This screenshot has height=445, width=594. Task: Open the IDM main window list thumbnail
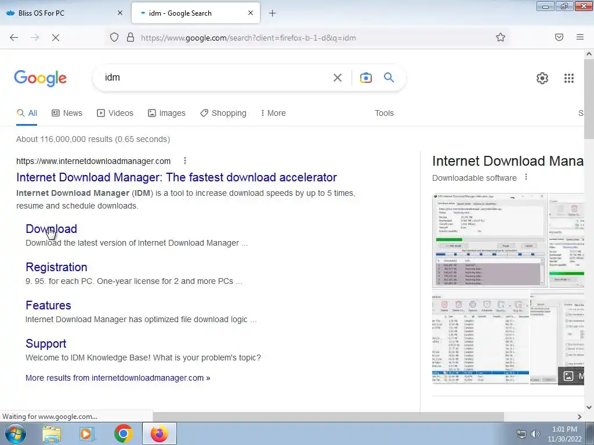coord(481,337)
